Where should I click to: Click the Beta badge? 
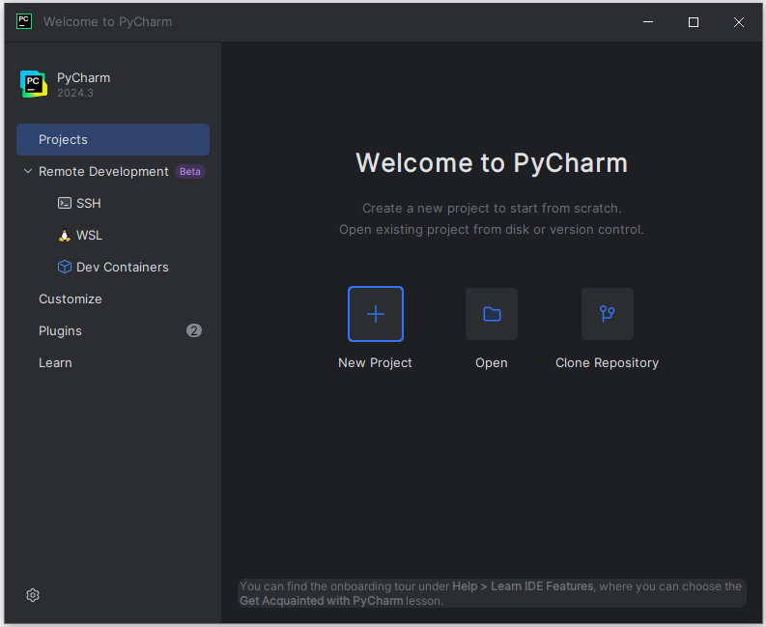pos(190,172)
